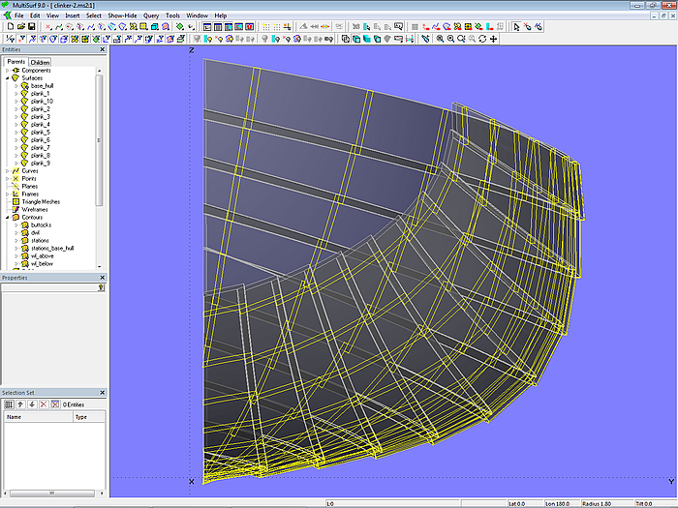678x508 pixels.
Task: Select the arrow pointer selection tool
Action: click(x=516, y=27)
